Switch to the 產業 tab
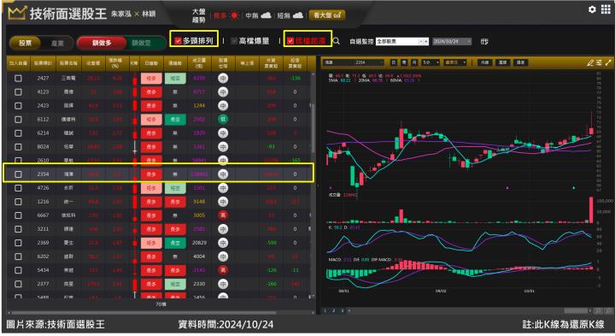The image size is (615, 336). pyautogui.click(x=57, y=44)
